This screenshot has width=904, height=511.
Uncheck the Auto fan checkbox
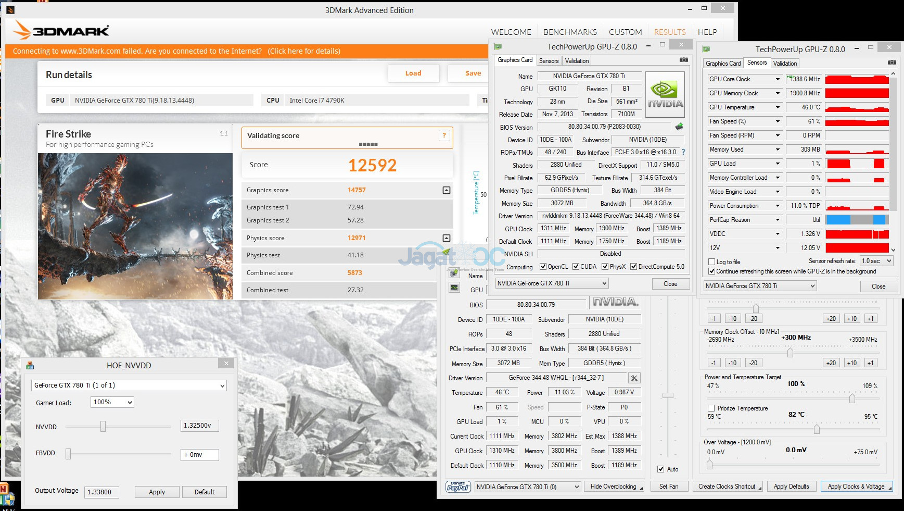point(661,469)
